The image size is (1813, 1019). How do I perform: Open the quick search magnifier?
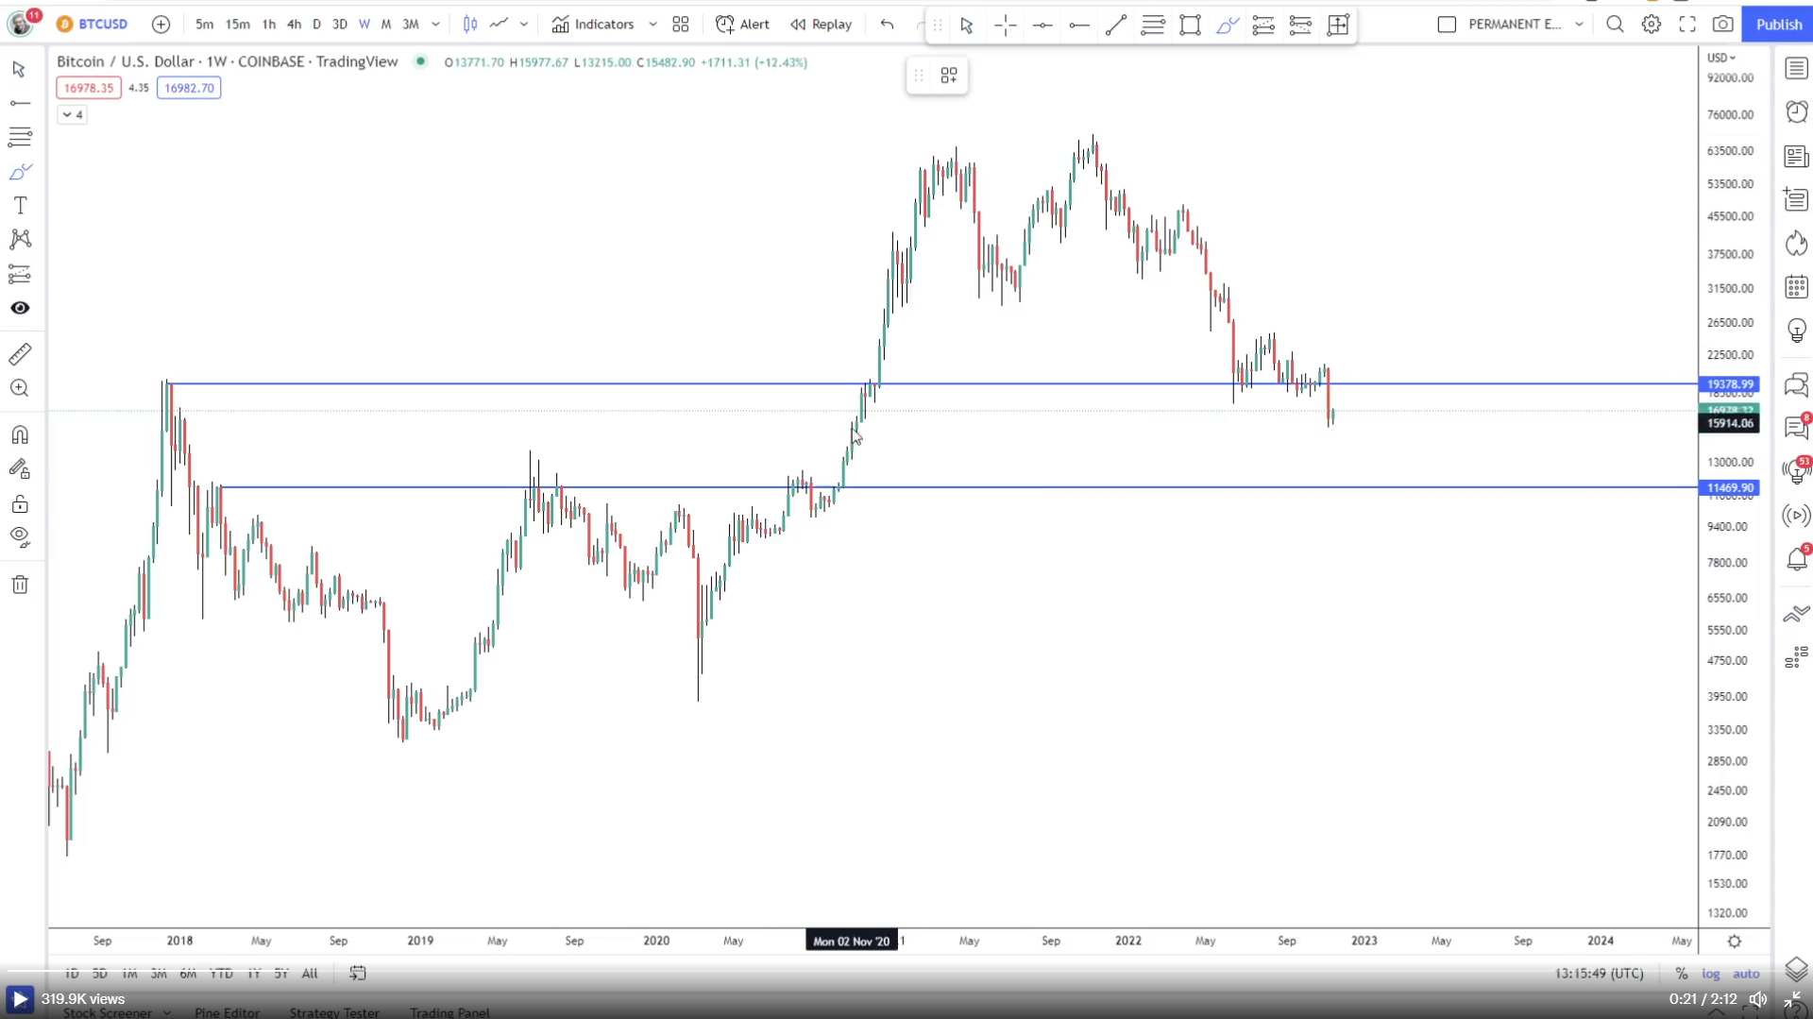click(1616, 25)
